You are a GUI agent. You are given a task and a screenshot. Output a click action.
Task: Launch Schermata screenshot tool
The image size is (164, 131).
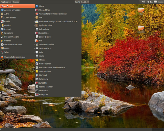click(44, 79)
